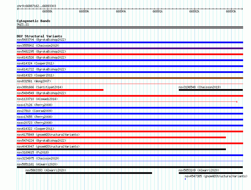
Task: Click the 66893k ruler tick label
Action: coord(231,11)
